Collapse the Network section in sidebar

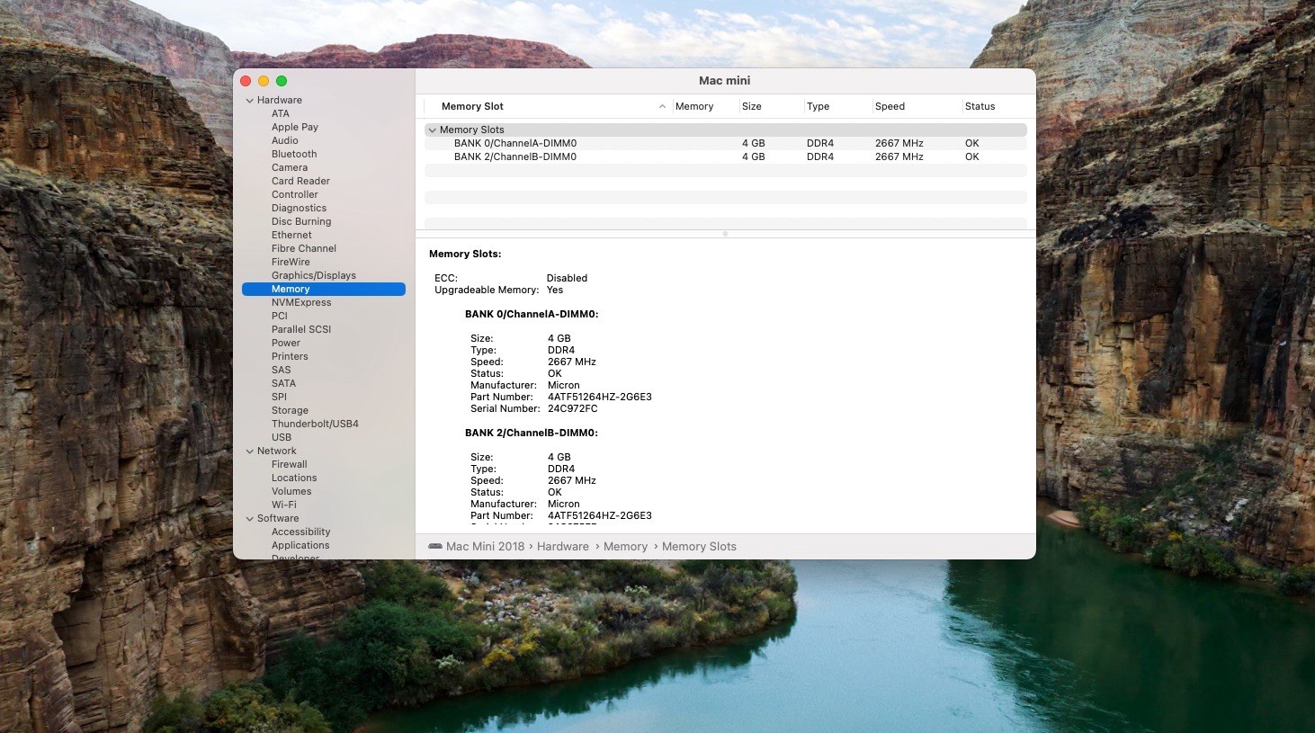[x=250, y=451]
